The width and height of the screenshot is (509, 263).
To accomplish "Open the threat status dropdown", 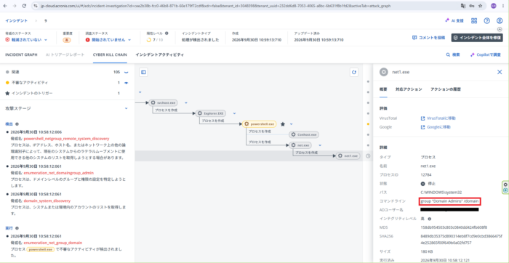I will [x=26, y=40].
